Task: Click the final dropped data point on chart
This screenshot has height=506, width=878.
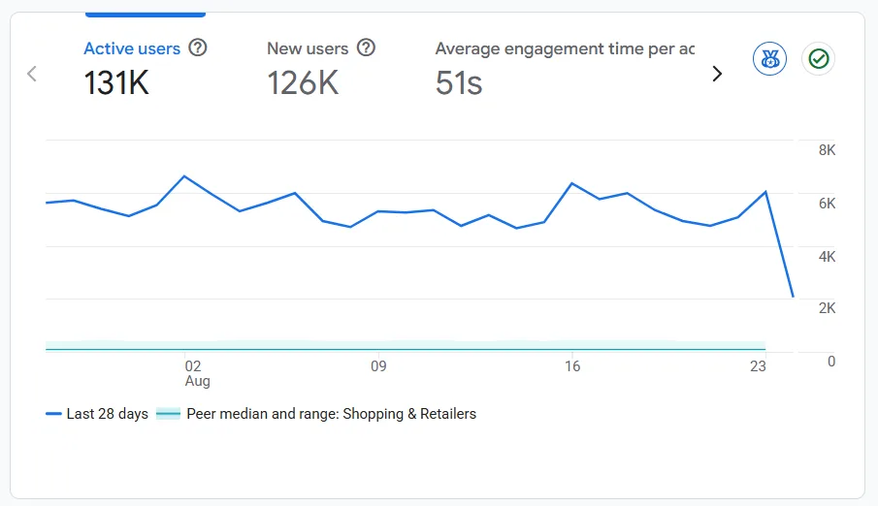Action: point(793,296)
